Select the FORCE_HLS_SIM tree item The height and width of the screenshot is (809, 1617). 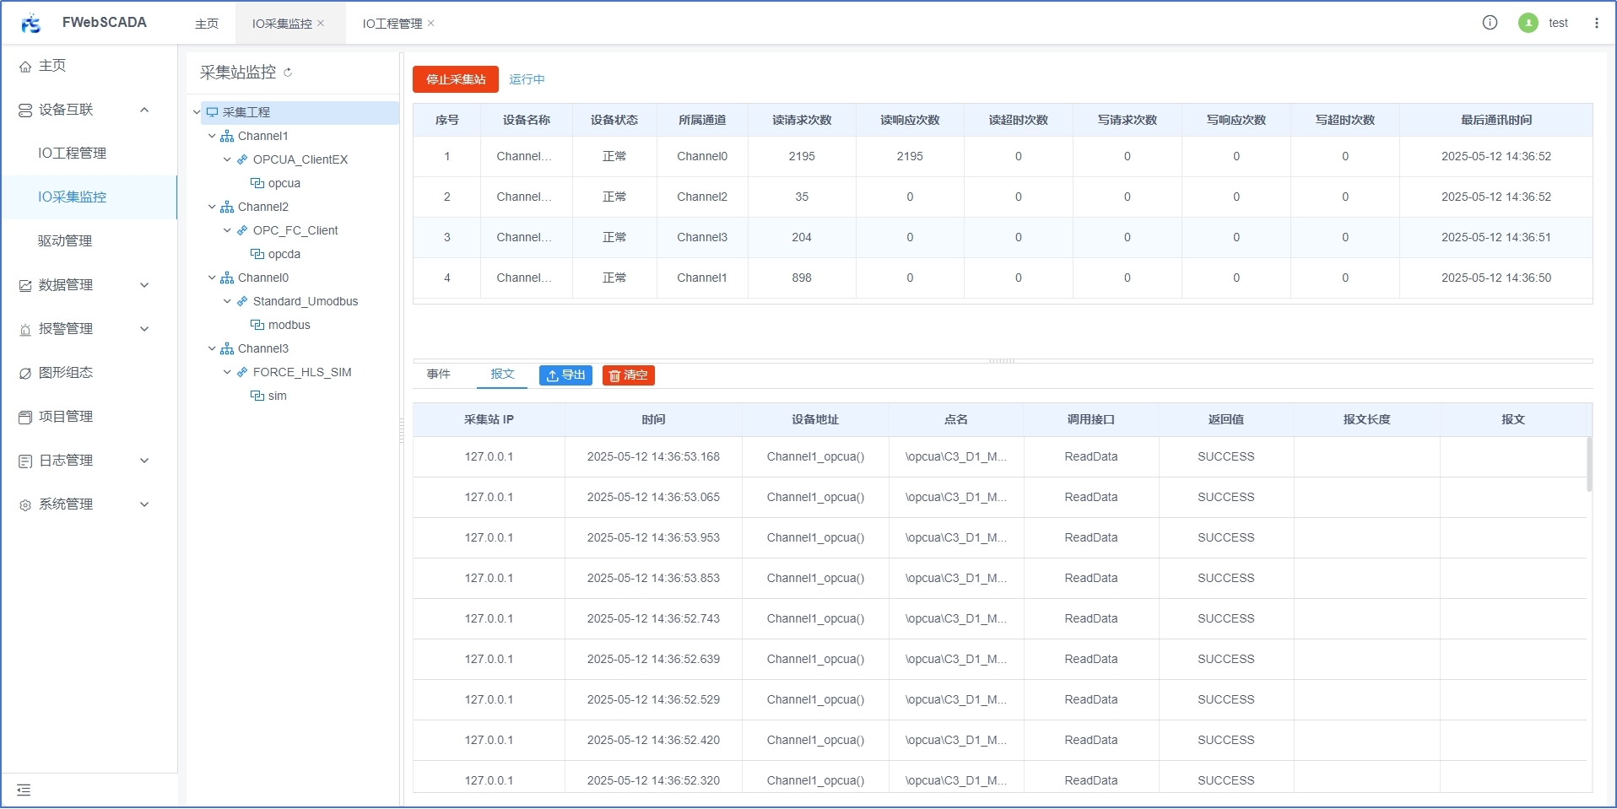pyautogui.click(x=301, y=372)
